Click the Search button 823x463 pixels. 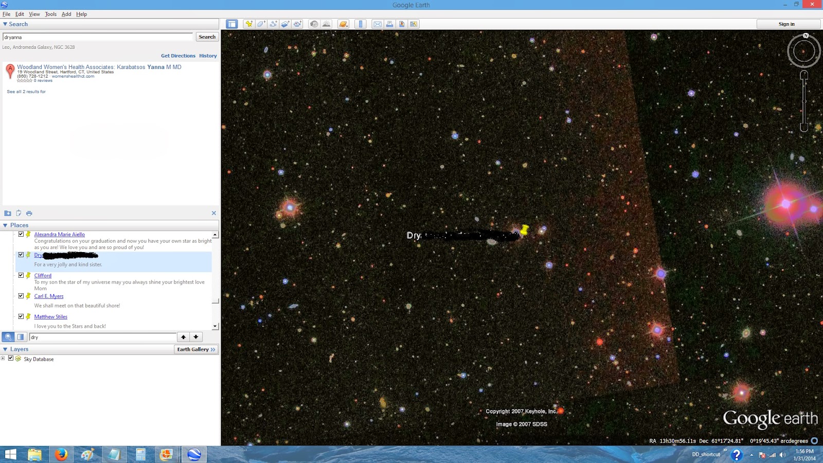(207, 37)
